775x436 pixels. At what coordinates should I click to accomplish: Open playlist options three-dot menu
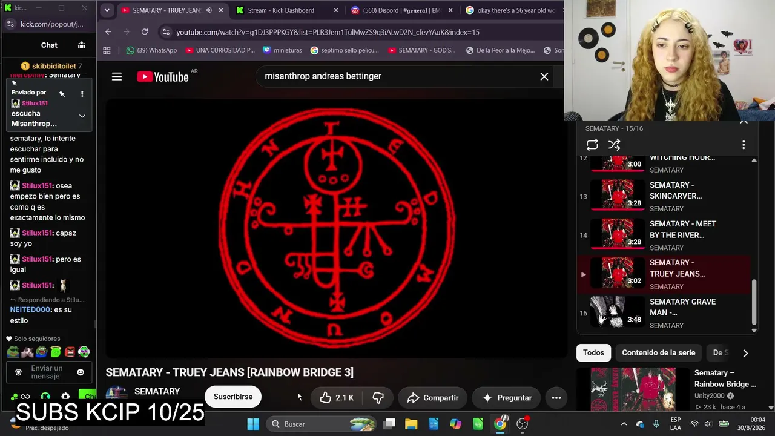[744, 145]
